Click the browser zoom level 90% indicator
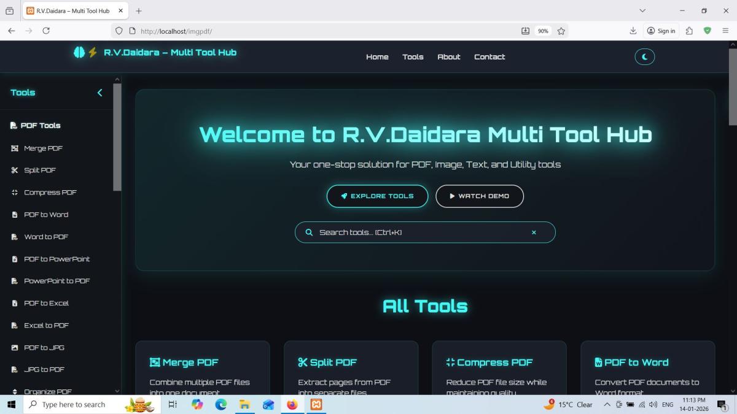The width and height of the screenshot is (737, 414). point(543,31)
